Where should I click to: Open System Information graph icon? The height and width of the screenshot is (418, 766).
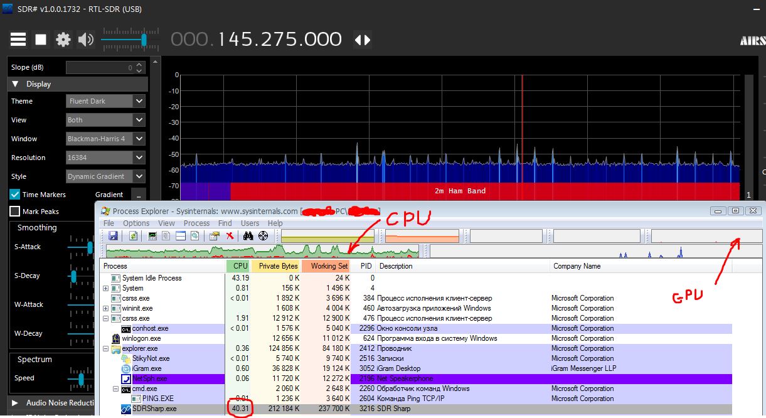[x=152, y=235]
